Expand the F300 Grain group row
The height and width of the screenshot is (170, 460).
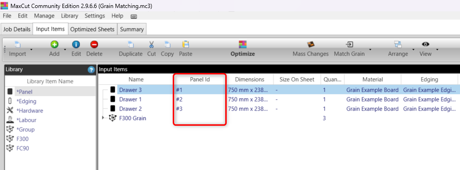(x=103, y=118)
